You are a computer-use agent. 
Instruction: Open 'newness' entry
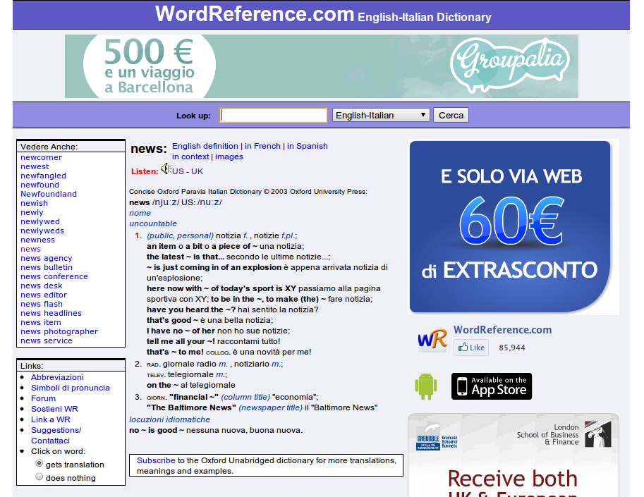click(x=37, y=240)
